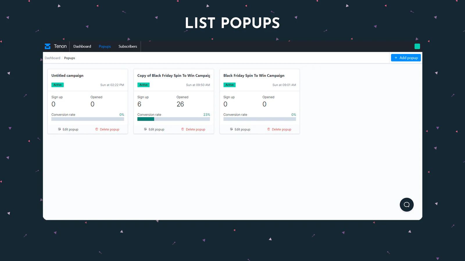Click the Tenon brand name
Image resolution: width=465 pixels, height=261 pixels.
(x=60, y=46)
